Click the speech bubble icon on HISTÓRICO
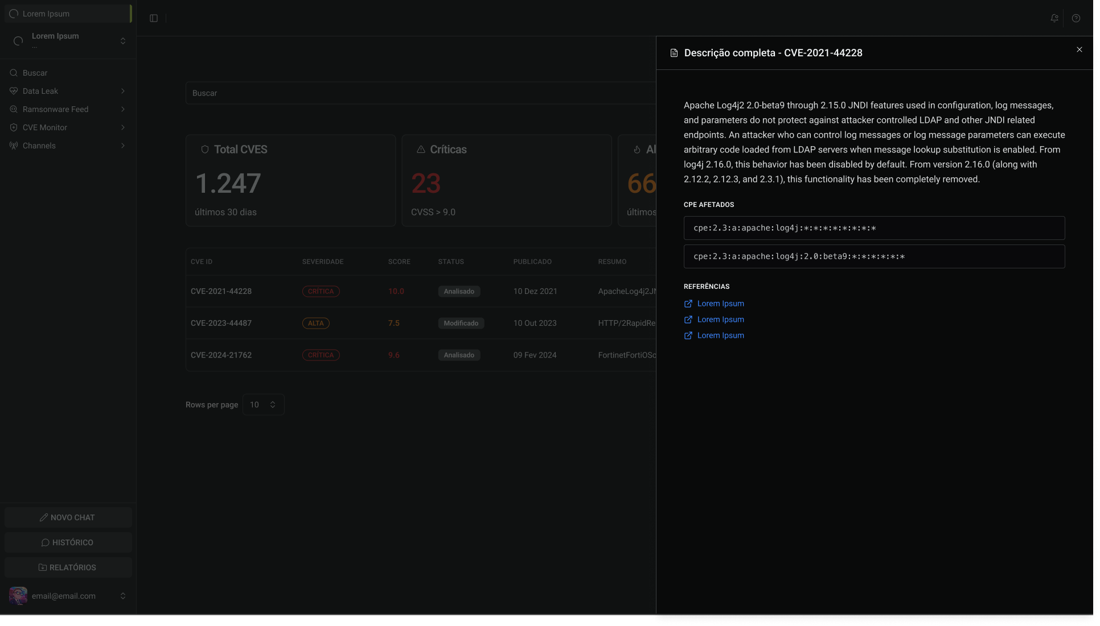This screenshot has width=1100, height=626. point(46,542)
